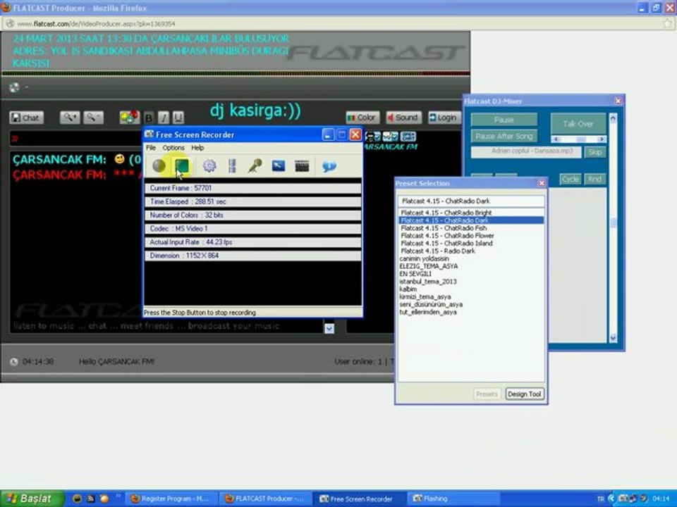Image resolution: width=677 pixels, height=507 pixels.
Task: Select Flatcast 4.15 - ChatRadio Flower preset
Action: (470, 236)
